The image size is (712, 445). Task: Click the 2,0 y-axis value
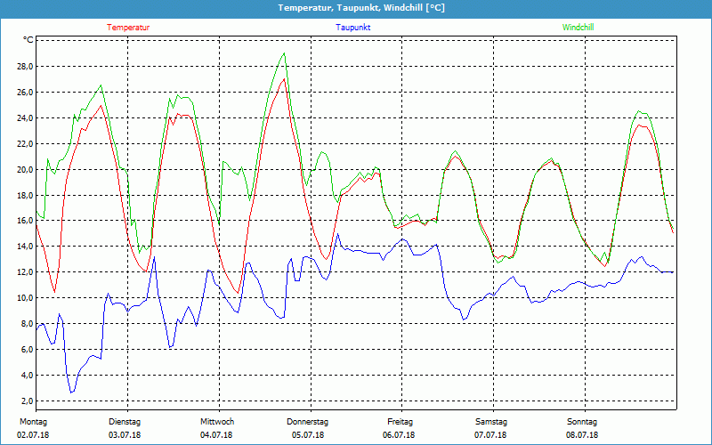click(x=28, y=401)
